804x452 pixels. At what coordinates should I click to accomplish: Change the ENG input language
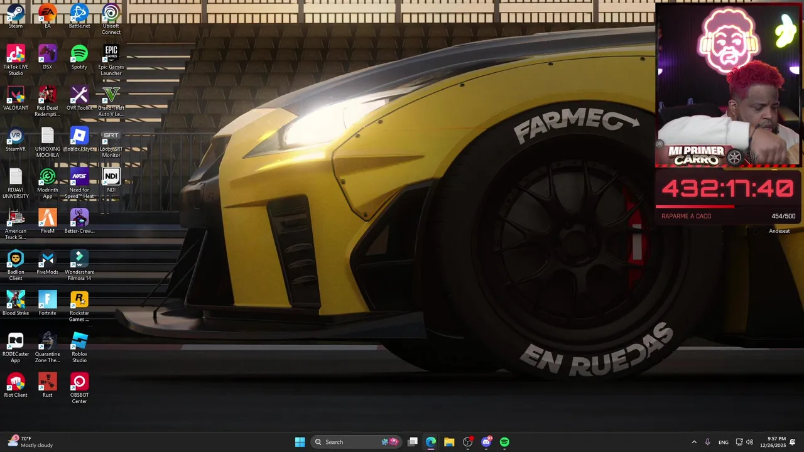(724, 442)
